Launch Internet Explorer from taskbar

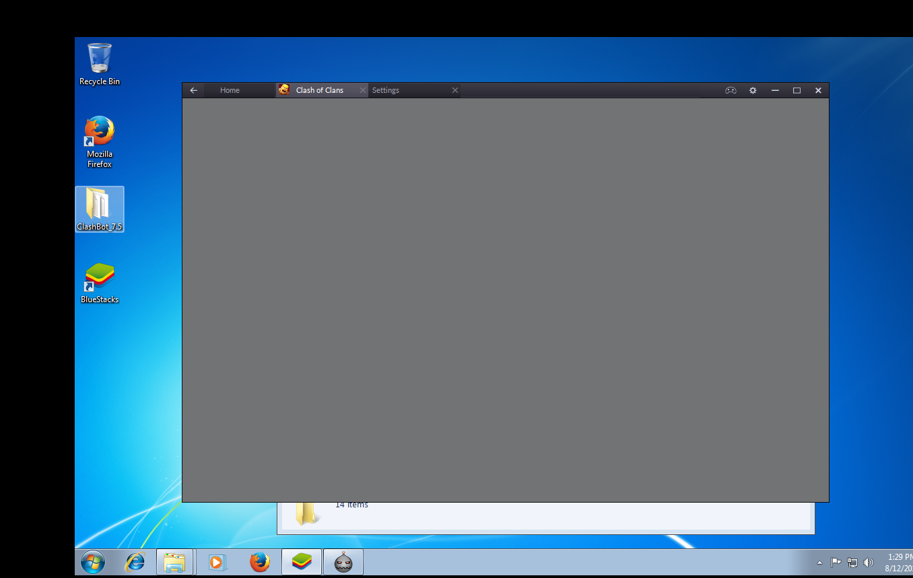[x=135, y=562]
